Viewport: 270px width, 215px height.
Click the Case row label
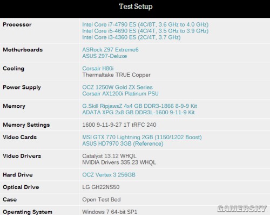(10, 199)
